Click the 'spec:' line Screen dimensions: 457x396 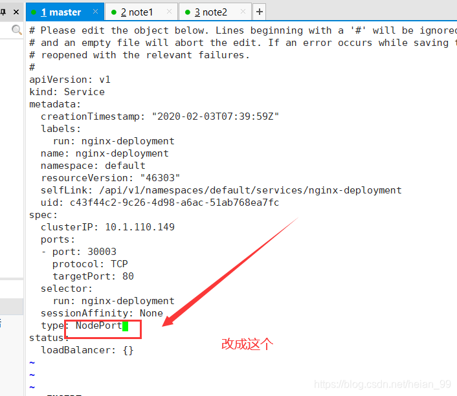coord(43,215)
